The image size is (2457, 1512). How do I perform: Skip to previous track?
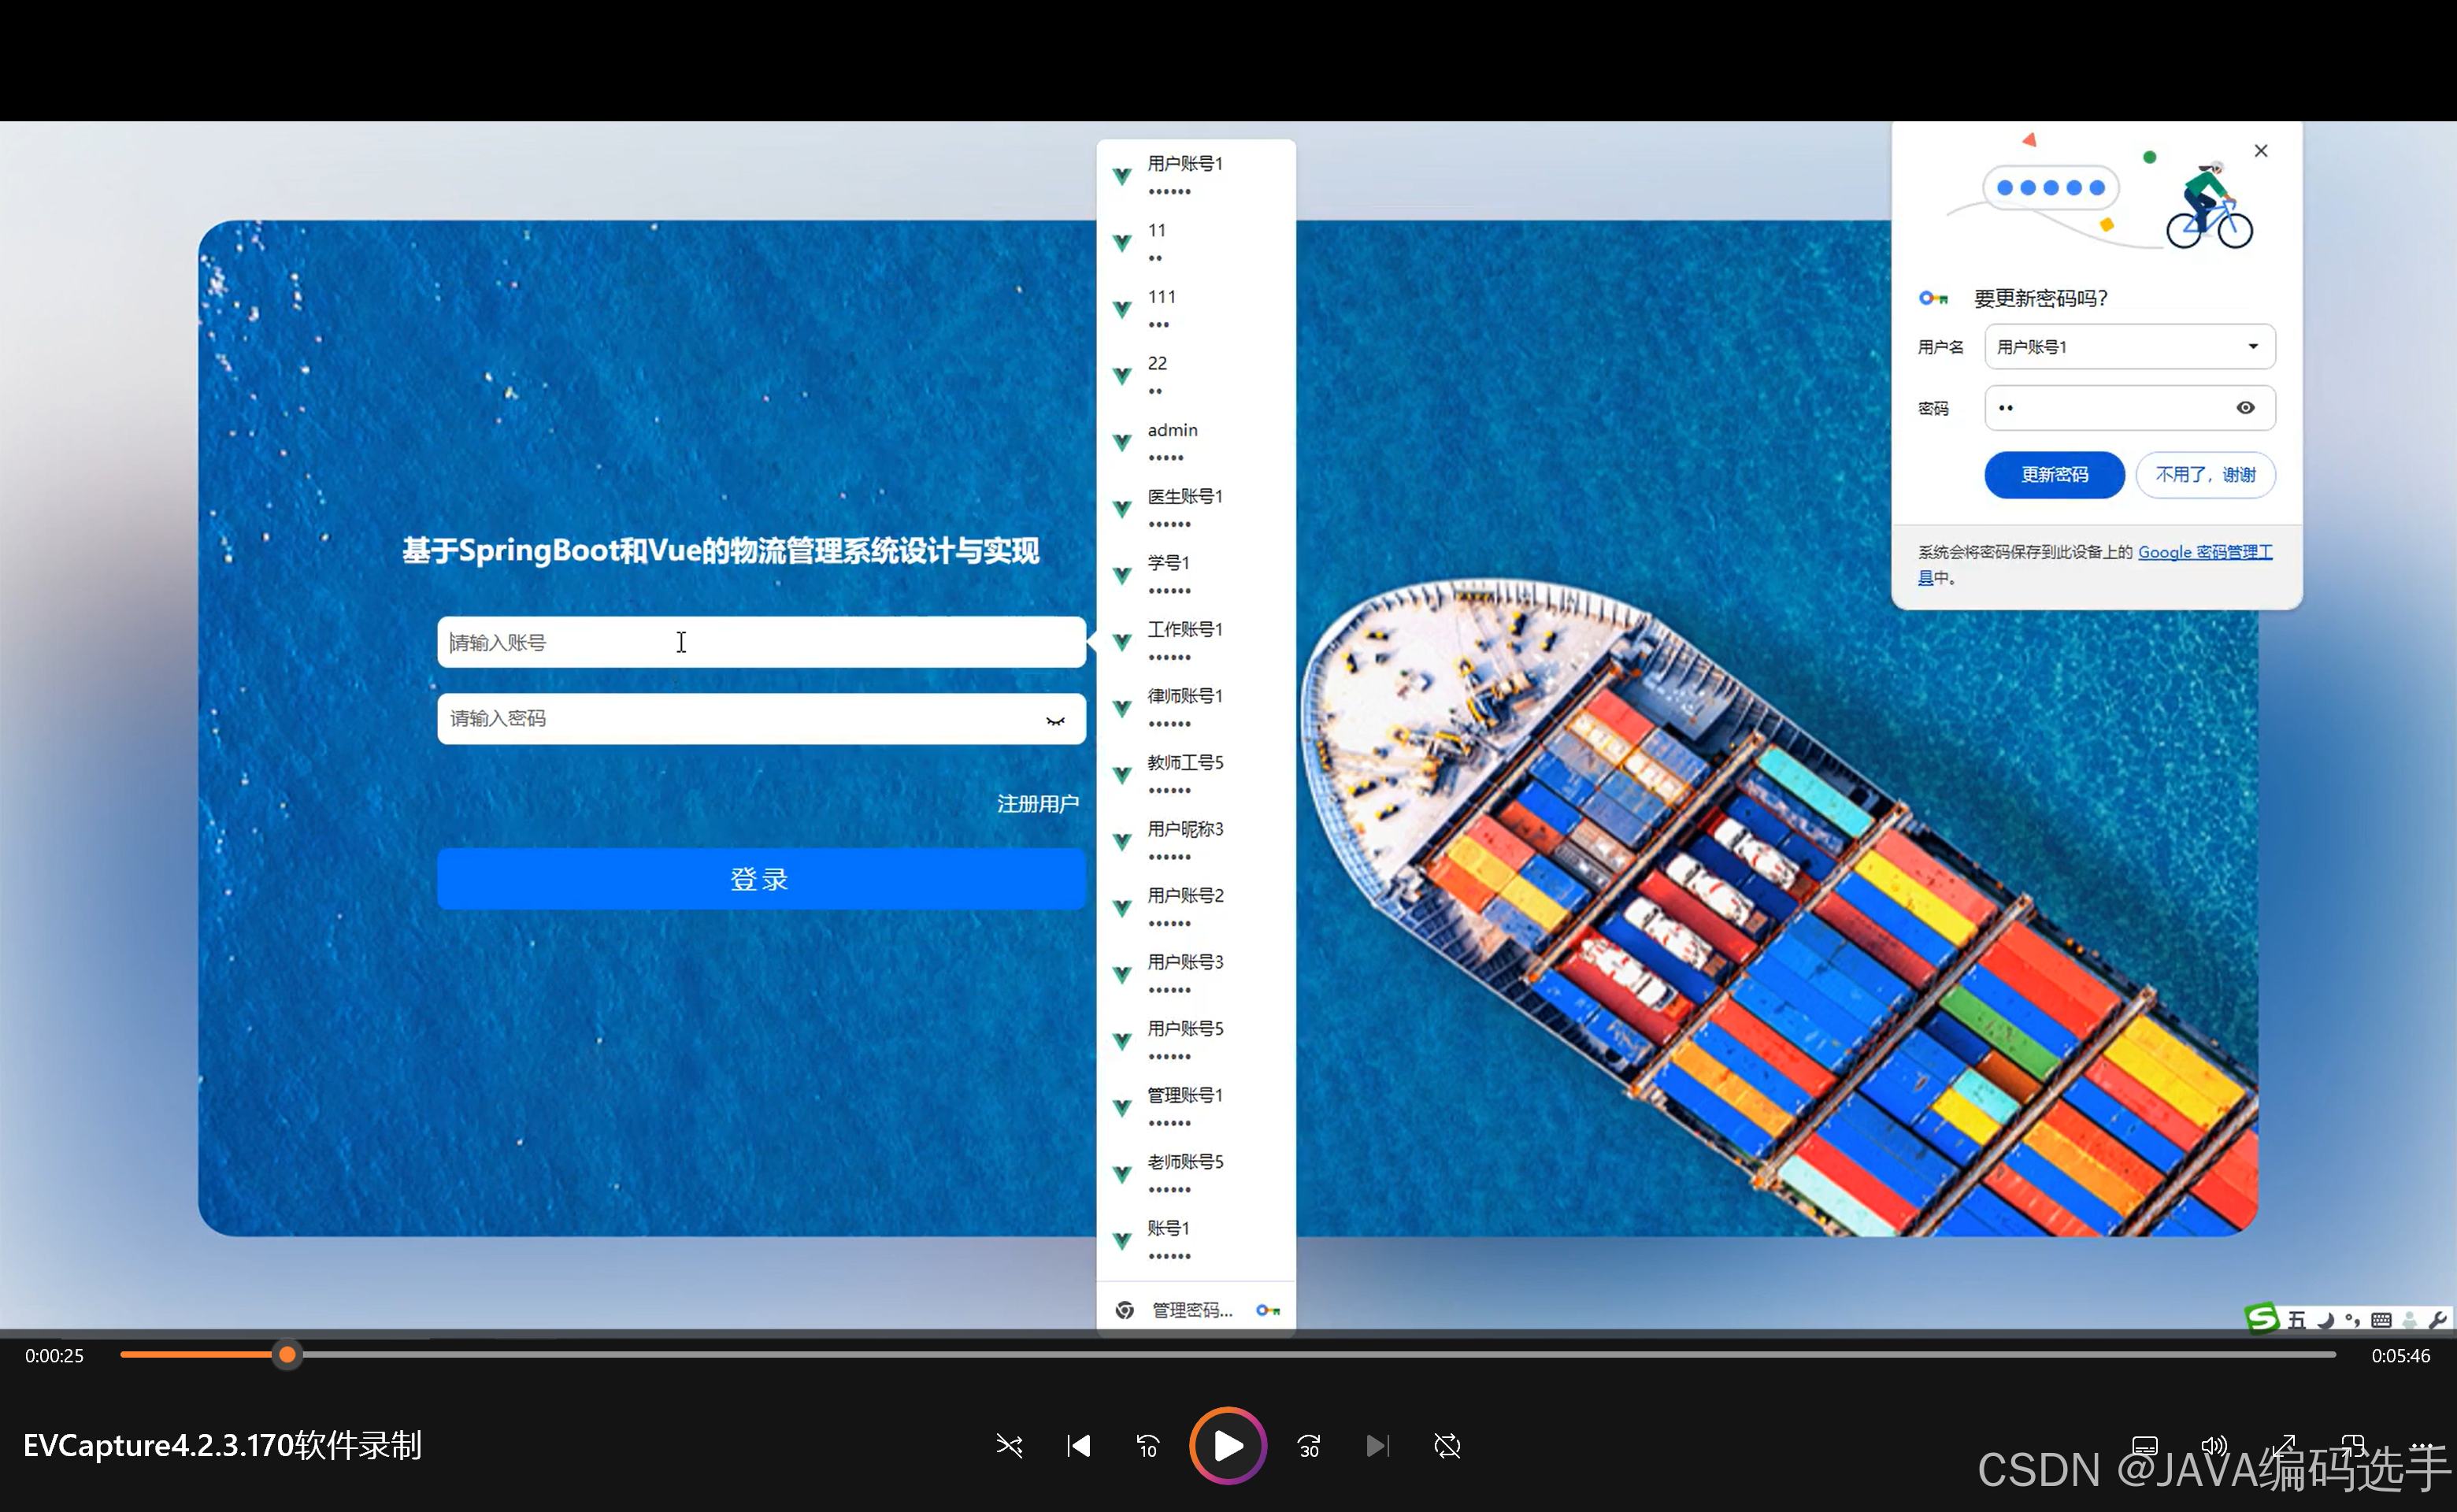[1078, 1446]
